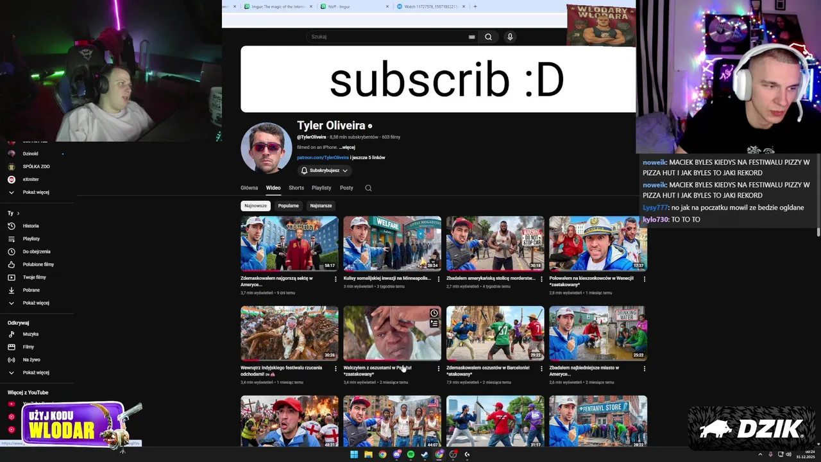The height and width of the screenshot is (462, 821).
Task: Click the search magnifier button
Action: pos(488,37)
